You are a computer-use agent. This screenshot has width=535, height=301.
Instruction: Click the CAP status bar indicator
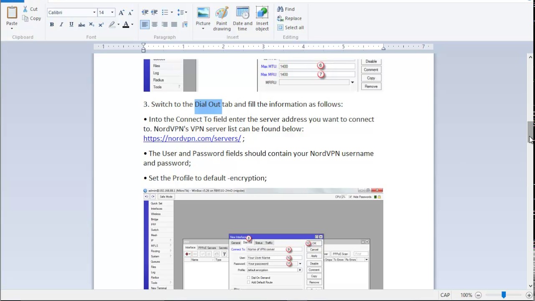pos(445,295)
